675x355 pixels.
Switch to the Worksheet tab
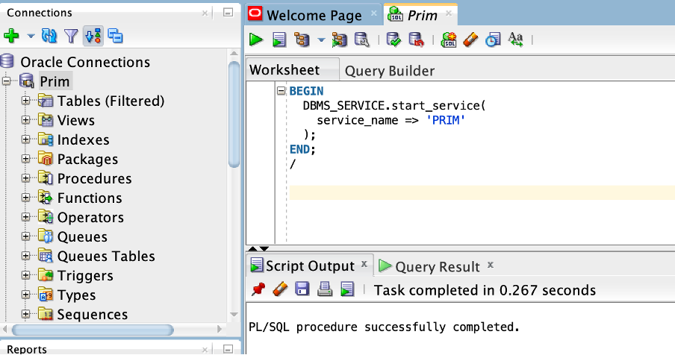coord(292,69)
